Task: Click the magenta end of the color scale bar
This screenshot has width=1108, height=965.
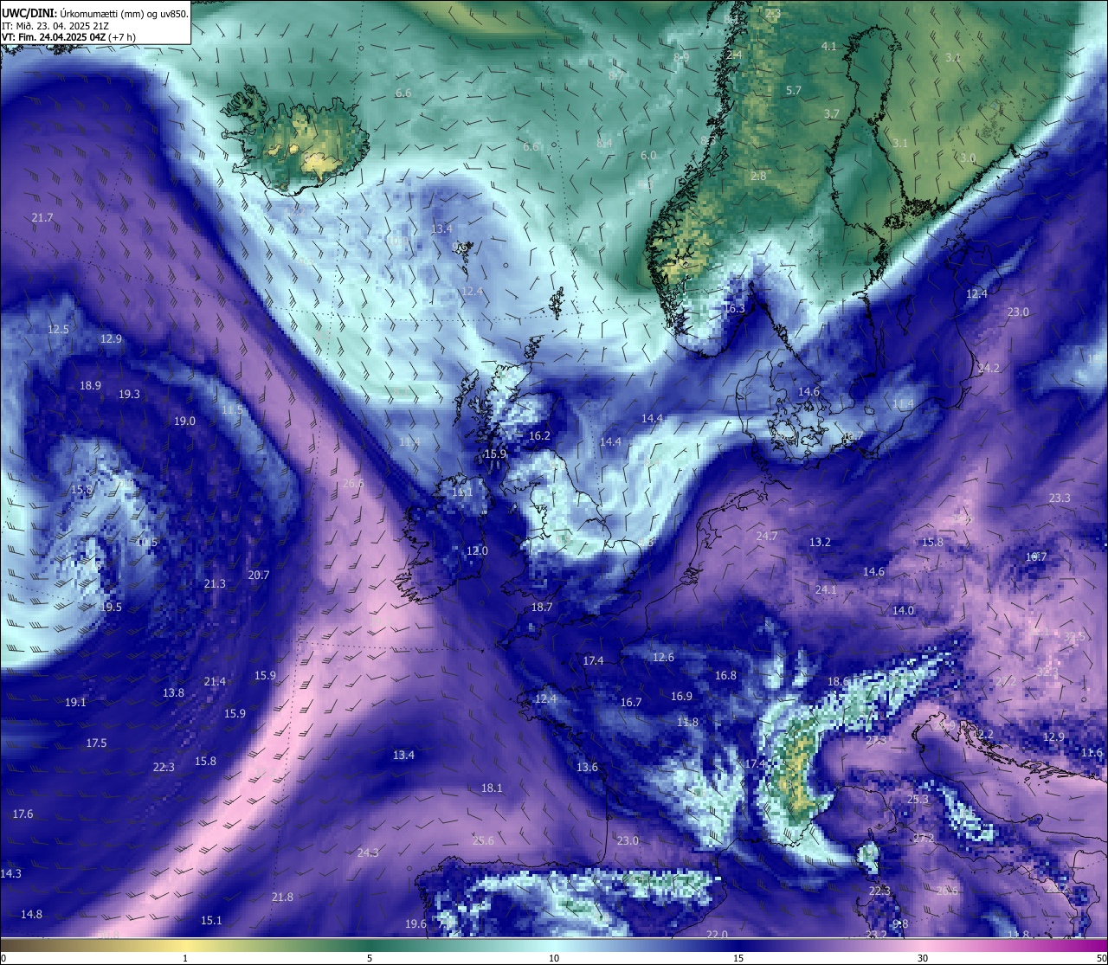Action: tap(1091, 944)
